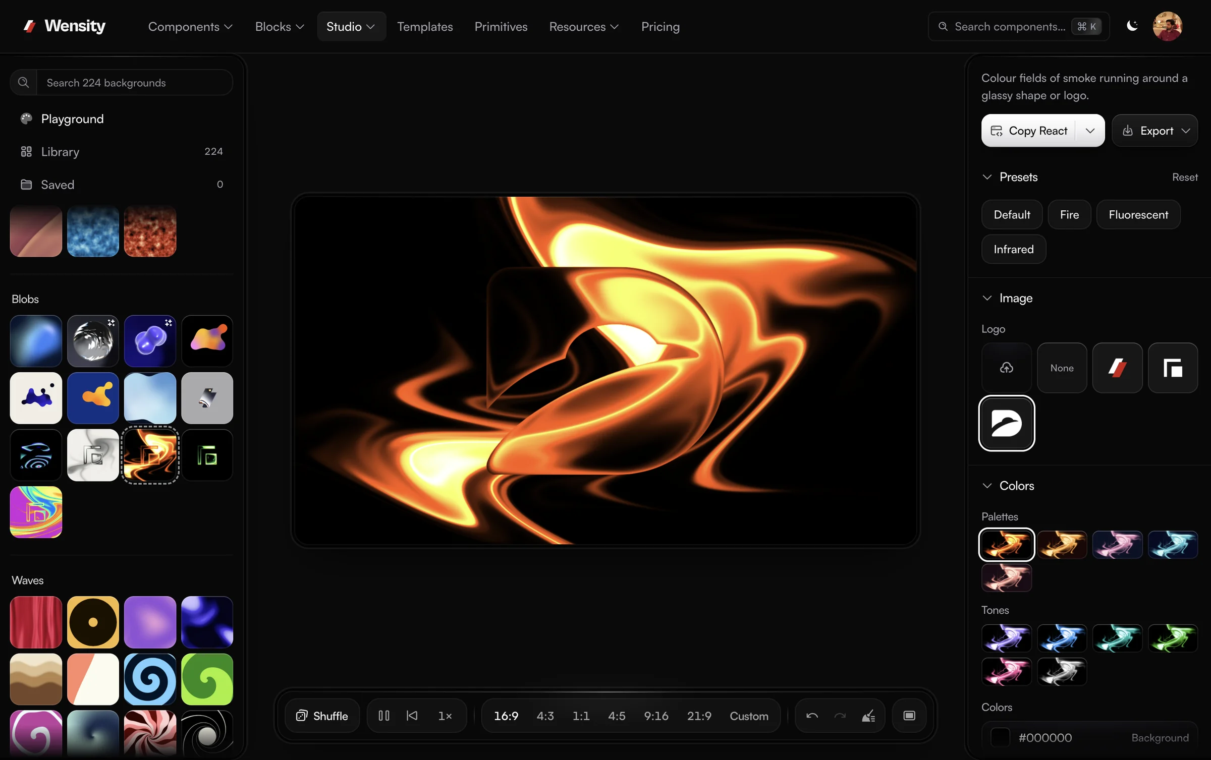Go to Primitives page
Image resolution: width=1211 pixels, height=760 pixels.
[501, 26]
